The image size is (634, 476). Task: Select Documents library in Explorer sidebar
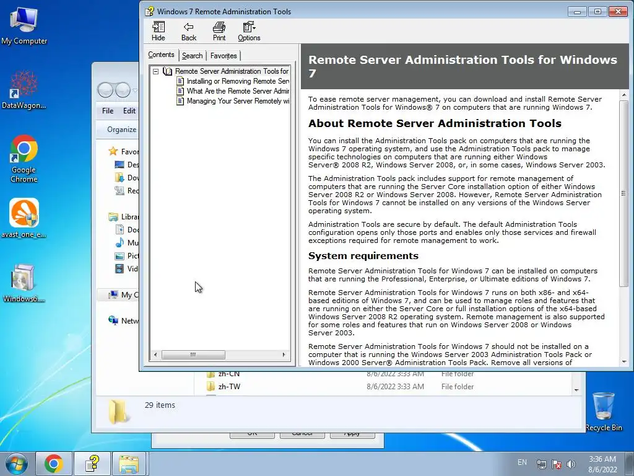(126, 230)
